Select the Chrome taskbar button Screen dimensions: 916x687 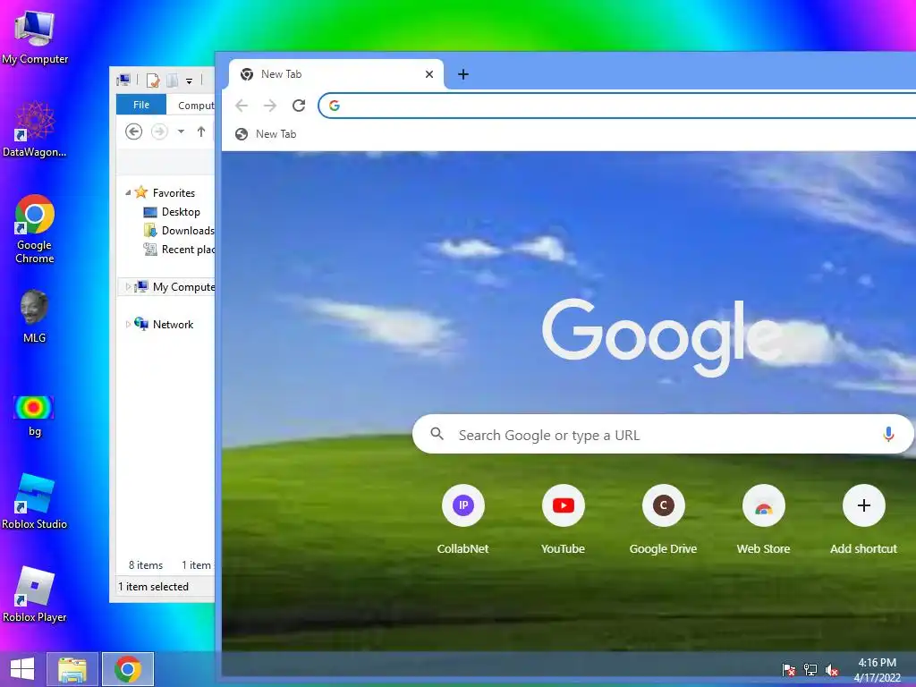pos(128,669)
